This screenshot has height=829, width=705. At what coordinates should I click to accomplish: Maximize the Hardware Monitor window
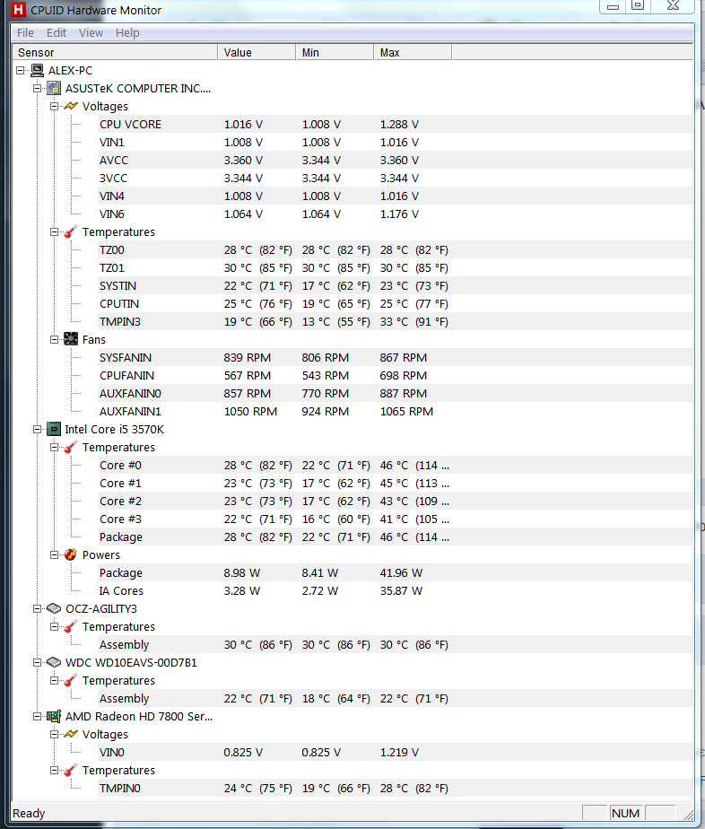638,5
